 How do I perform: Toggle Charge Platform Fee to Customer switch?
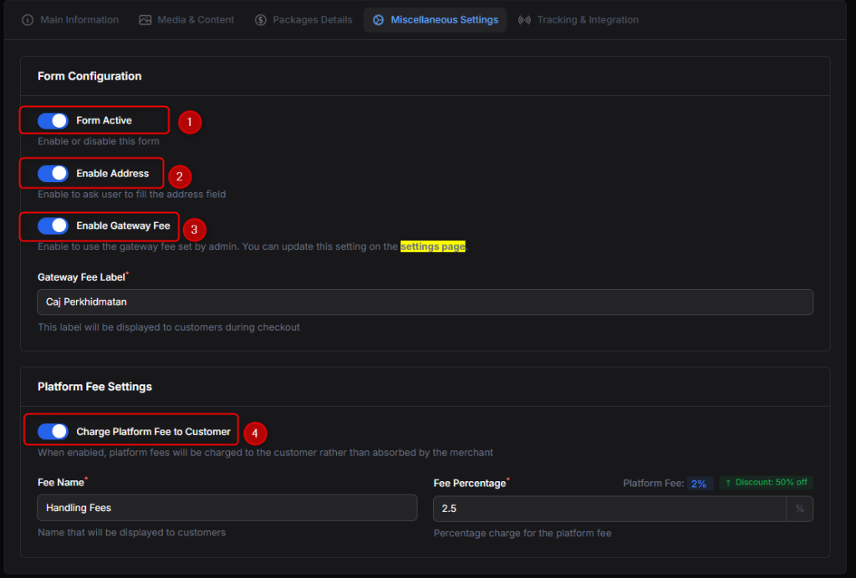tap(53, 431)
